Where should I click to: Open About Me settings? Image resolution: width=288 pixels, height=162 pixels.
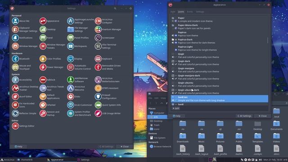[x=21, y=21]
